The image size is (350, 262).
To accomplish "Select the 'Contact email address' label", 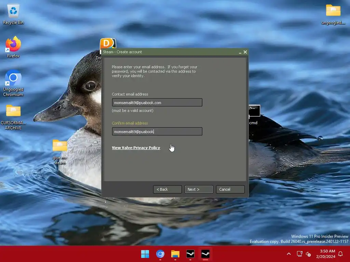I will [130, 94].
